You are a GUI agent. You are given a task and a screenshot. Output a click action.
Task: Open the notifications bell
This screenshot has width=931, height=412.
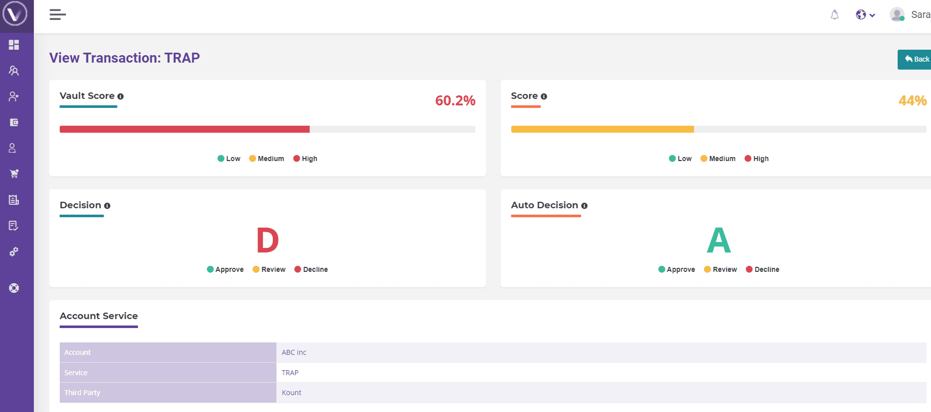(x=835, y=15)
